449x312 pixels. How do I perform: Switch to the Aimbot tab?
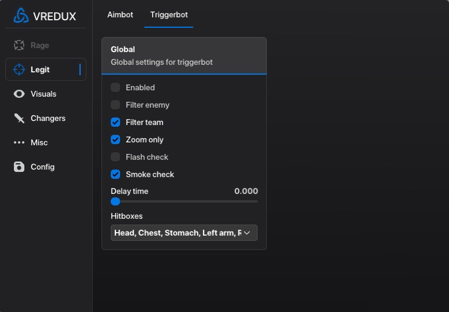point(120,14)
